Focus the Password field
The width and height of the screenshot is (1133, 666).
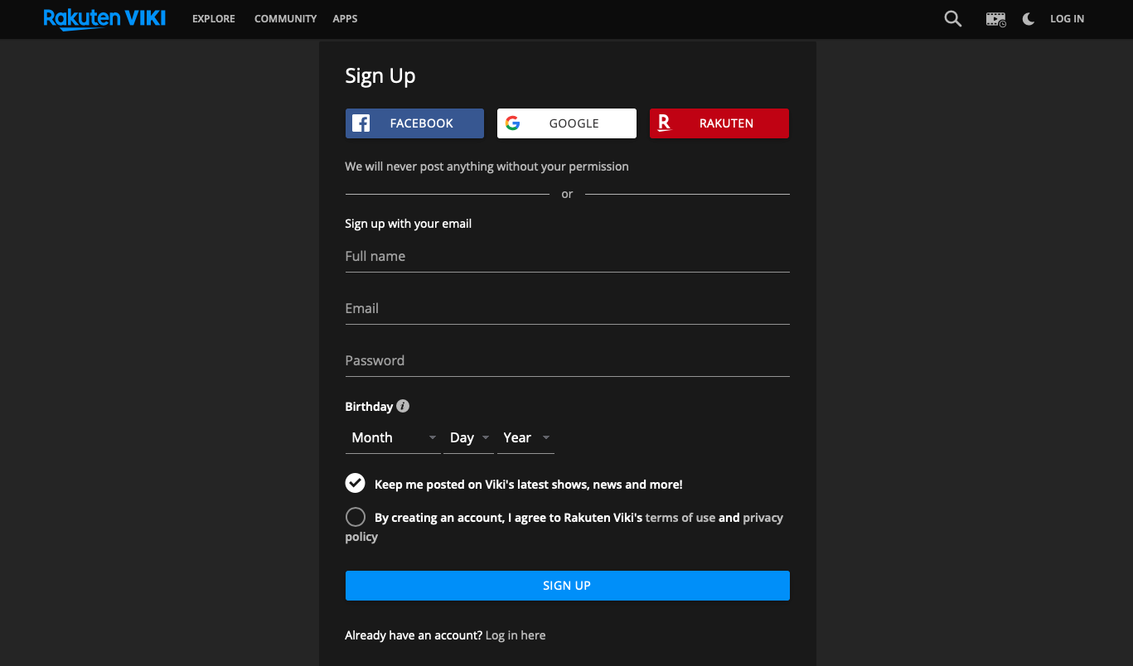[x=567, y=361]
